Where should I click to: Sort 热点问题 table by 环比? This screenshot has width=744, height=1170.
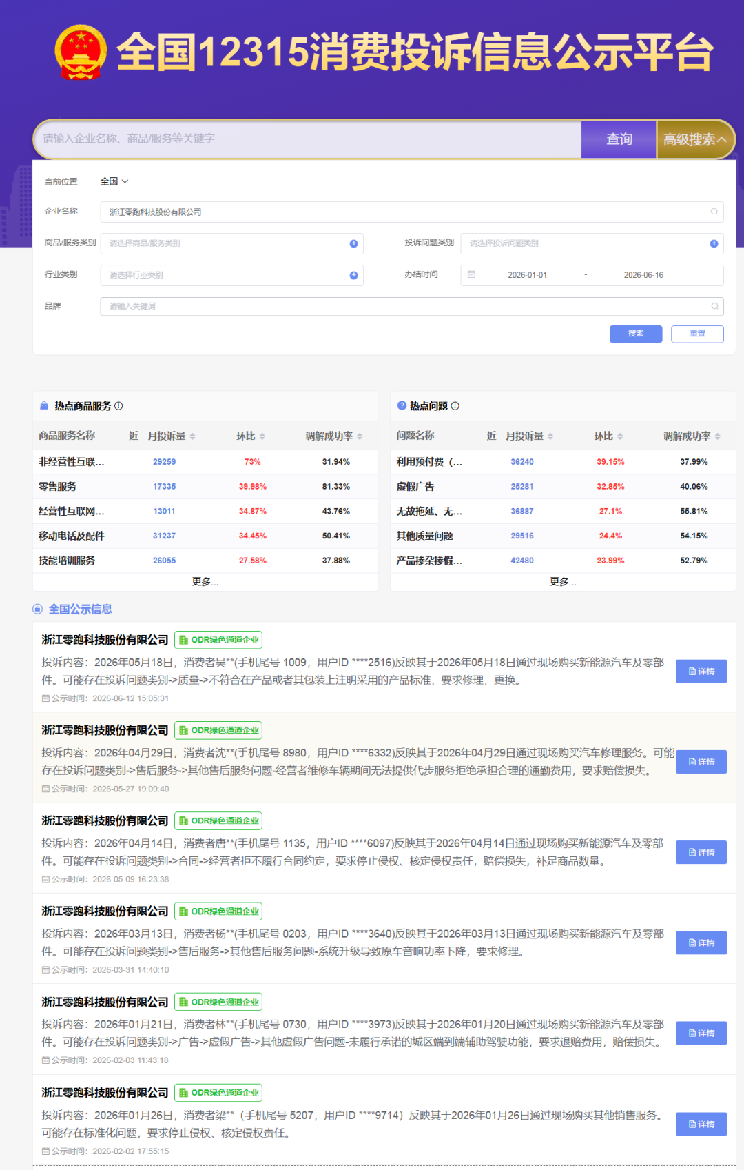tap(620, 436)
